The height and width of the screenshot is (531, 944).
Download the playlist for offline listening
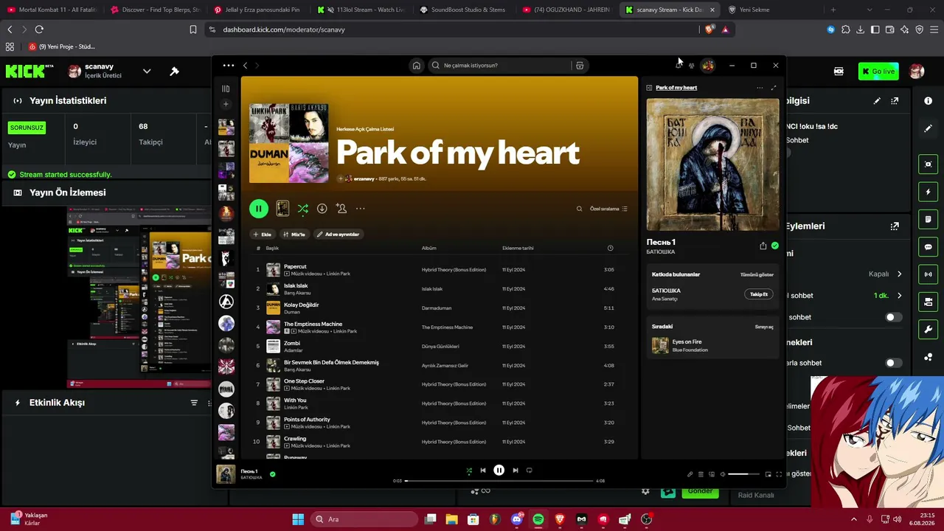pos(322,209)
